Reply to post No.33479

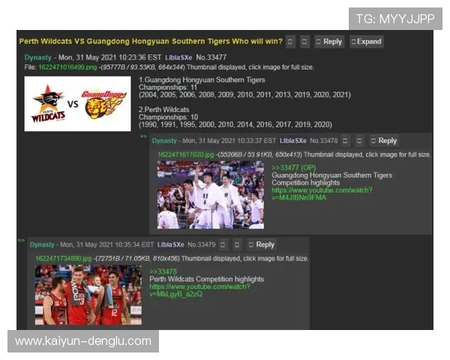click(262, 244)
